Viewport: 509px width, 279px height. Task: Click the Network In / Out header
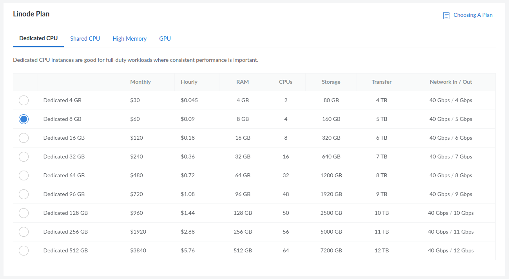click(x=451, y=82)
